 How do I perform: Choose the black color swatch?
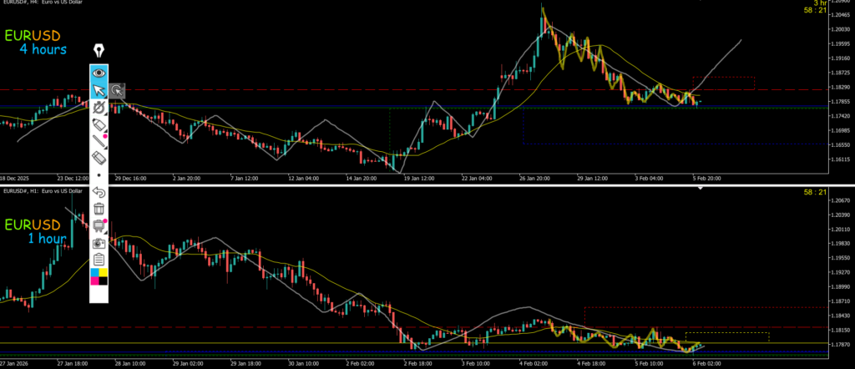(x=104, y=281)
